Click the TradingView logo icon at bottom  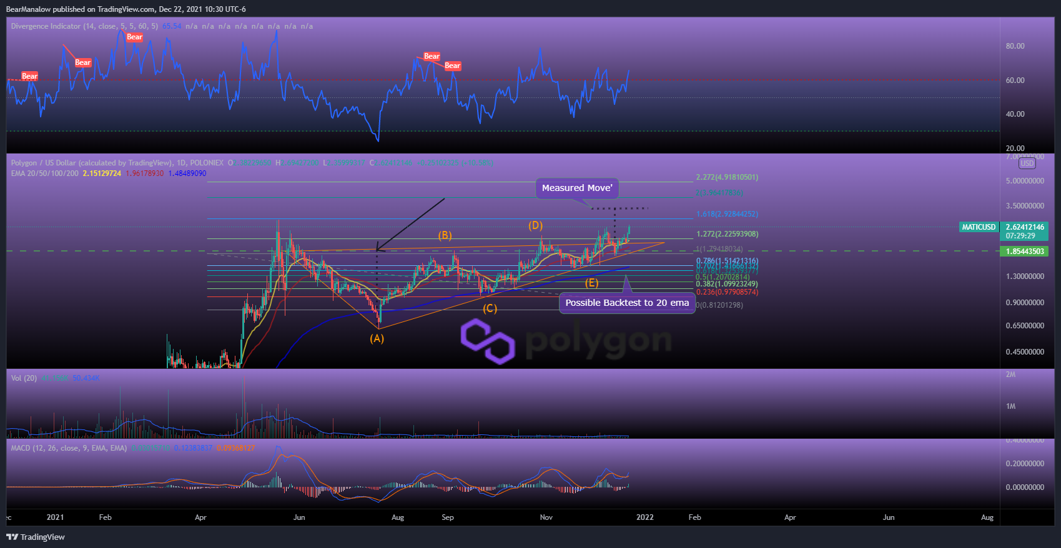tap(12, 537)
